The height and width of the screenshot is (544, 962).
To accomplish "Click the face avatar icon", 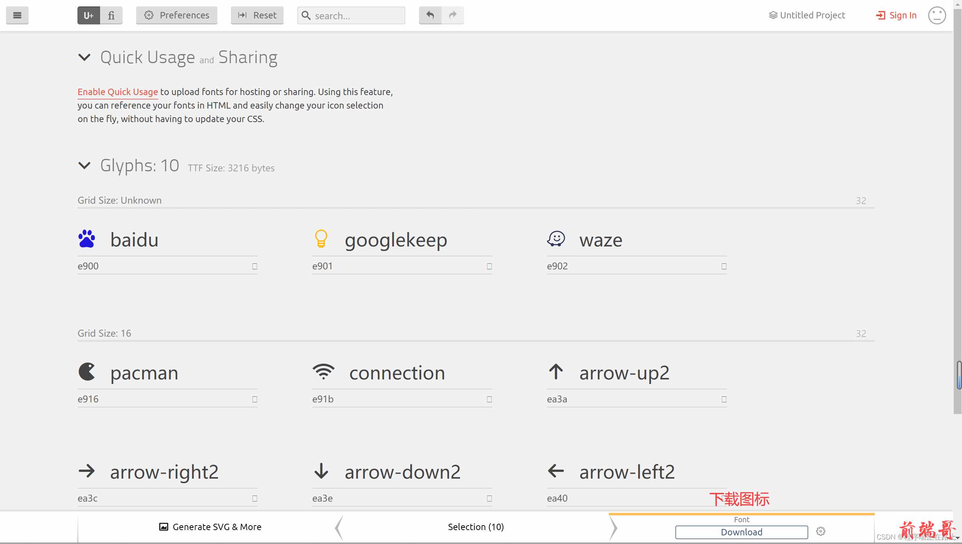I will (937, 15).
